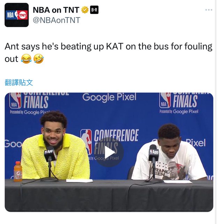The height and width of the screenshot is (224, 218).
Task: Click the tweet text about fouling out
Action: (108, 52)
